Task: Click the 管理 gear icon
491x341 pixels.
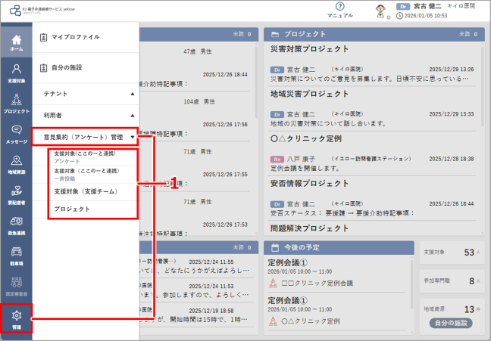Action: [16, 318]
